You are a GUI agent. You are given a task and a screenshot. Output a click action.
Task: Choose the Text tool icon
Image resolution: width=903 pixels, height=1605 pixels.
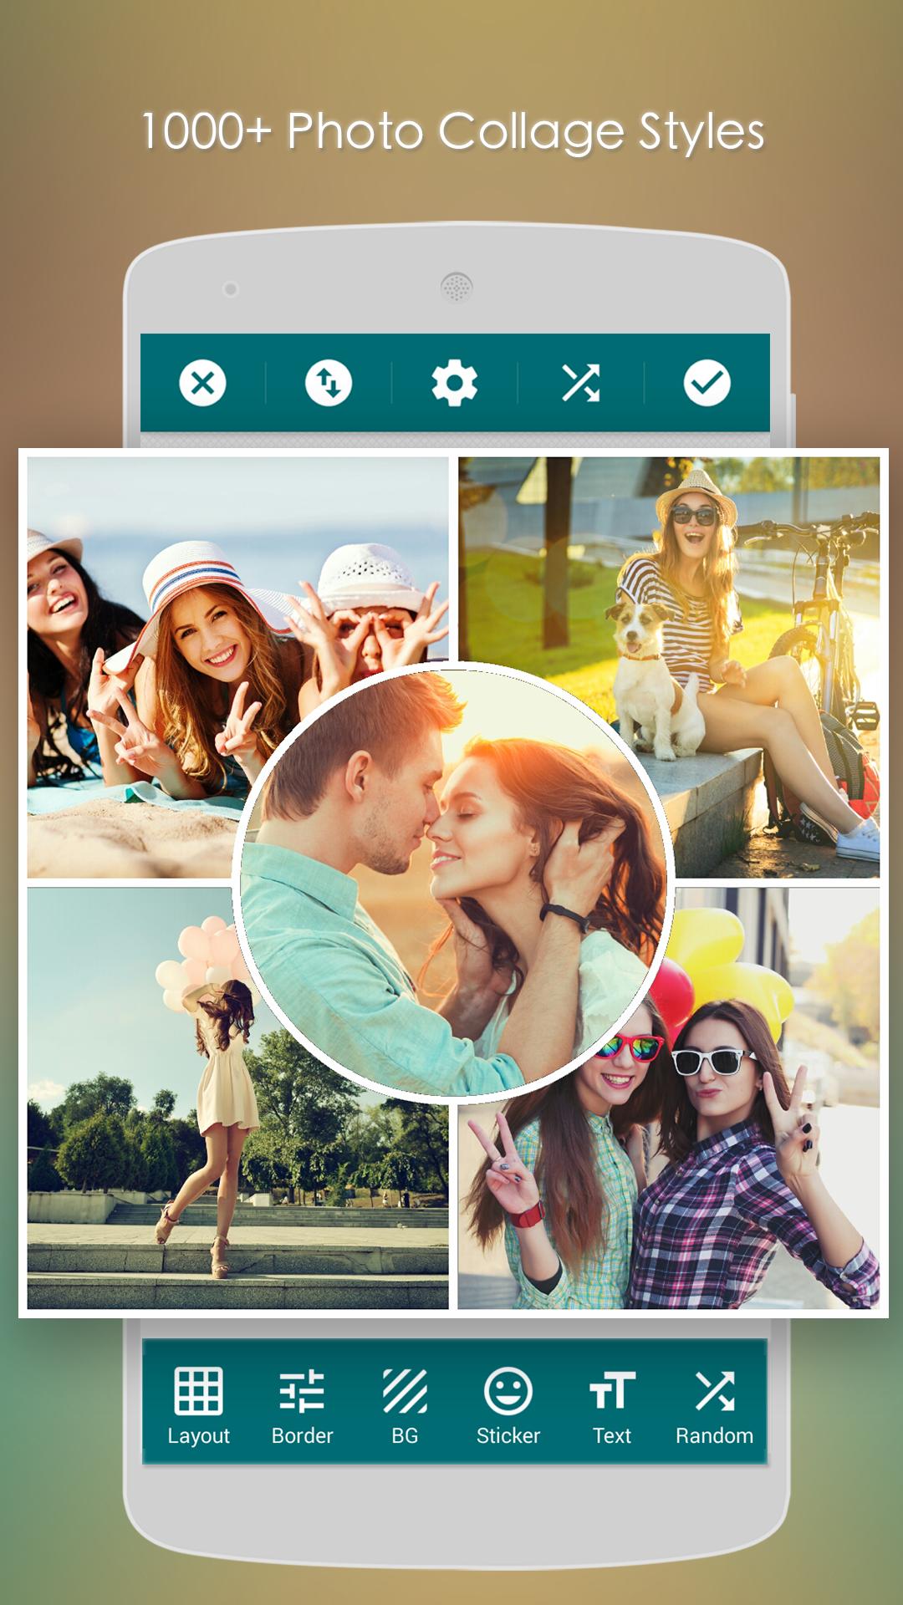click(611, 1390)
